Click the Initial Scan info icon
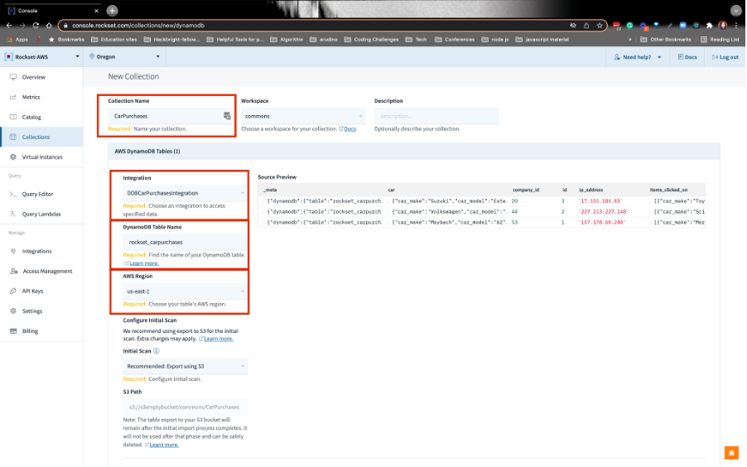747x467 pixels. [x=157, y=351]
